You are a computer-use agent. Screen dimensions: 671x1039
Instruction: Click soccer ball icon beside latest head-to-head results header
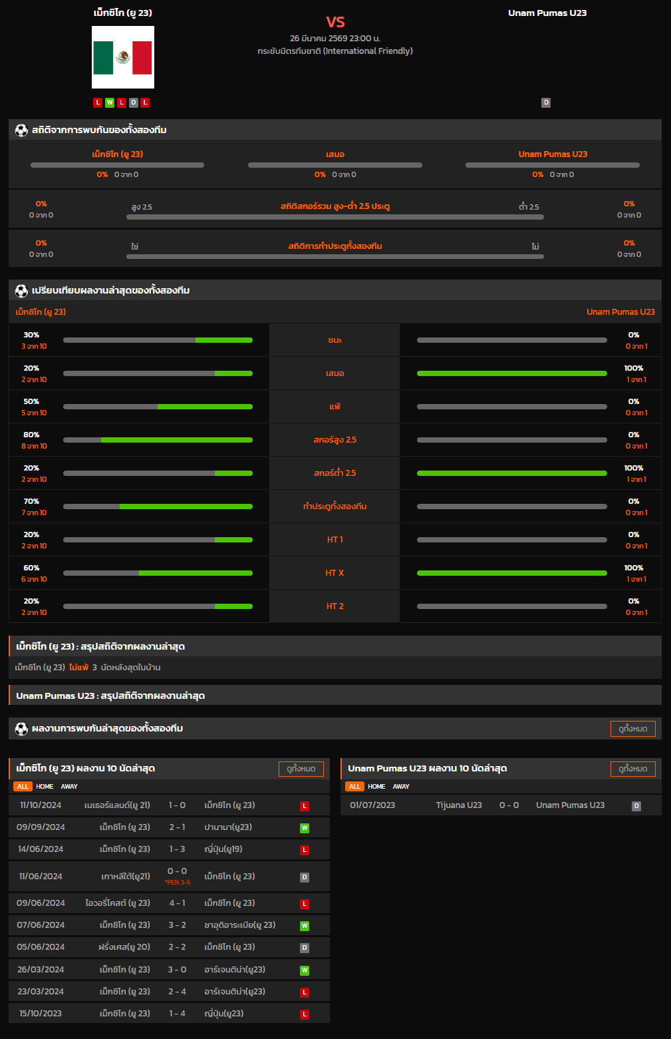(x=21, y=729)
